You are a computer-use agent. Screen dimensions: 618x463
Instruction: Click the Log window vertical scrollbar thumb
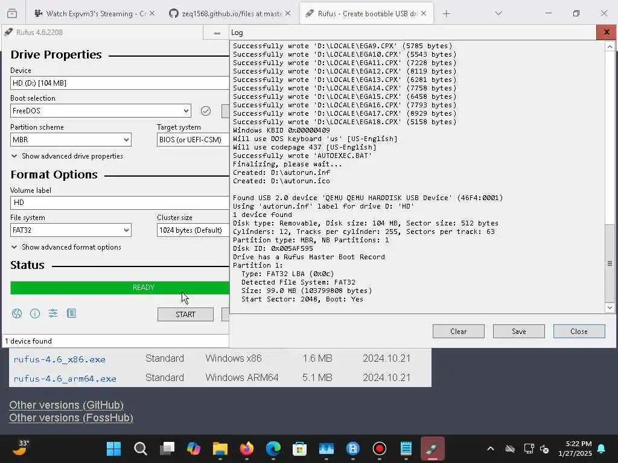click(x=610, y=263)
